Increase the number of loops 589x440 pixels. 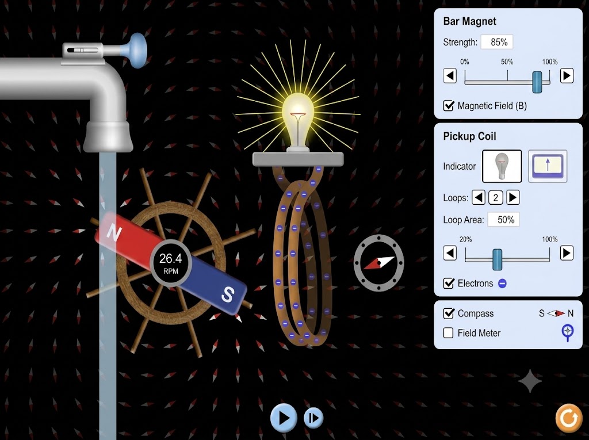click(513, 197)
